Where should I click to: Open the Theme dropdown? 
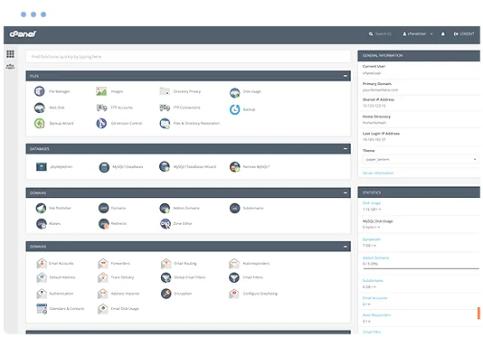click(x=421, y=159)
